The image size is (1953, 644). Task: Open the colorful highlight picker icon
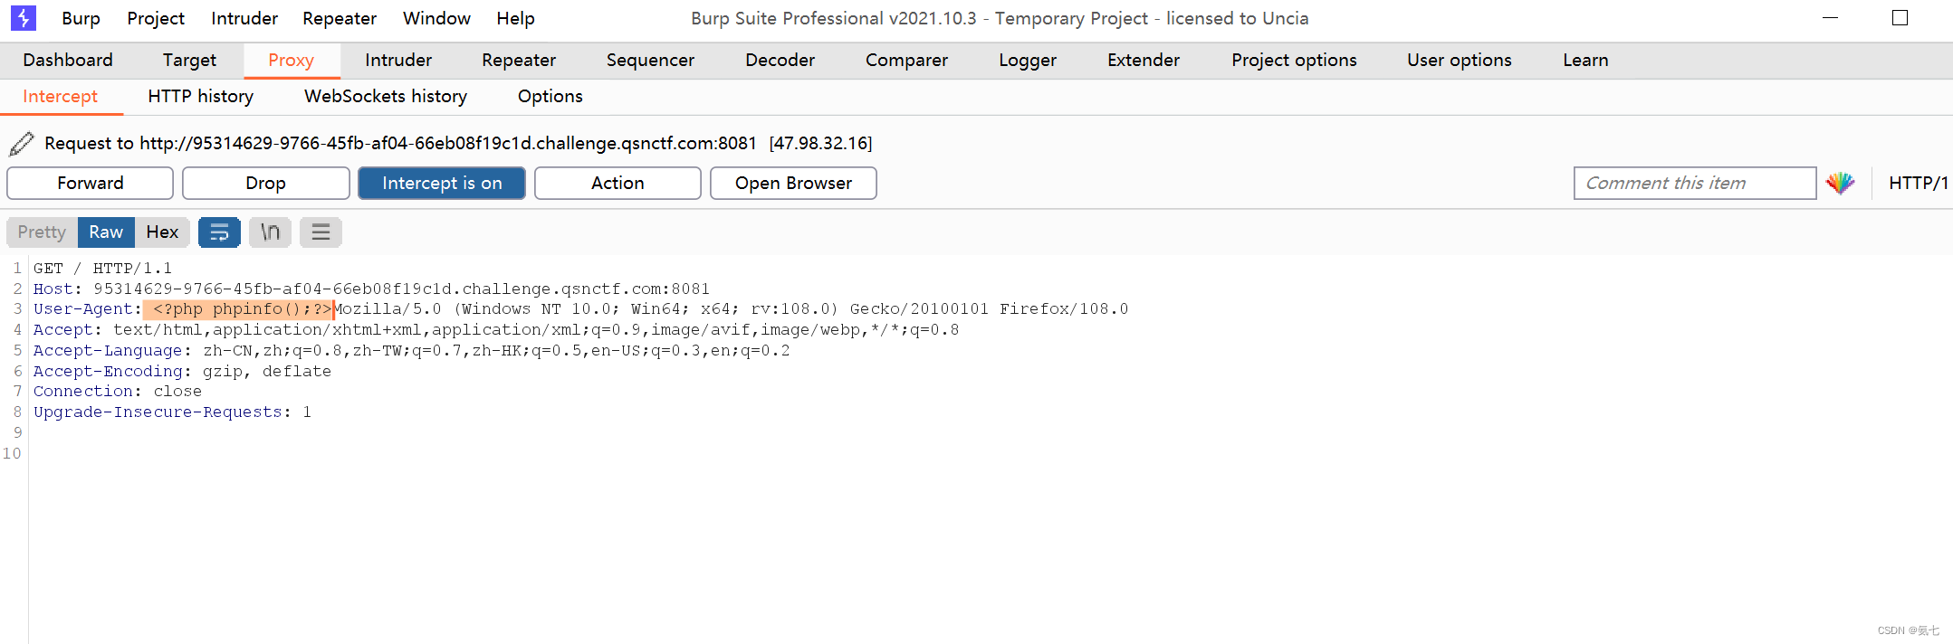click(x=1841, y=183)
